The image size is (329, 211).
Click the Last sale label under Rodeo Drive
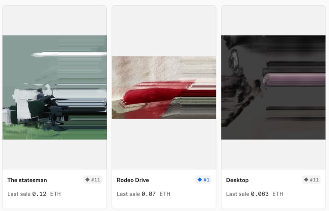pyautogui.click(x=128, y=194)
